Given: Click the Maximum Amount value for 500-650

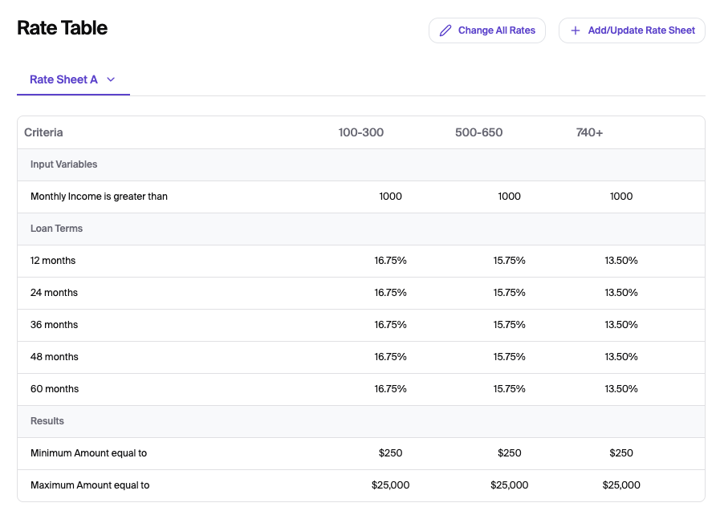Looking at the screenshot, I should coord(509,485).
